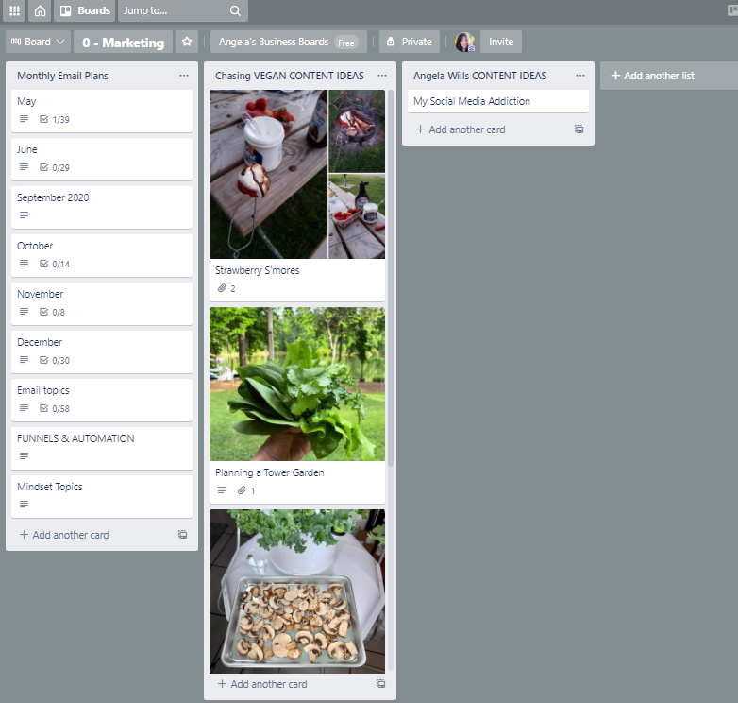Go to Trello home icon

pyautogui.click(x=40, y=11)
